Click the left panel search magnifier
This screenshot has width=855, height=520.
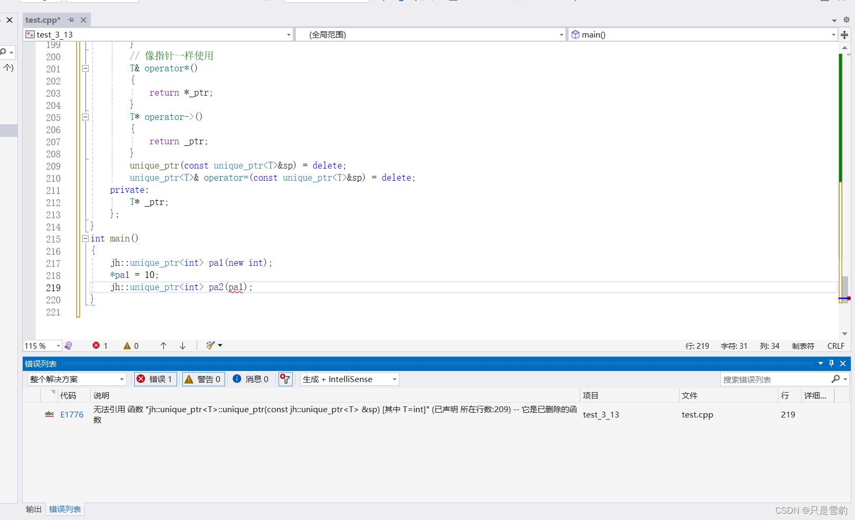pyautogui.click(x=4, y=52)
